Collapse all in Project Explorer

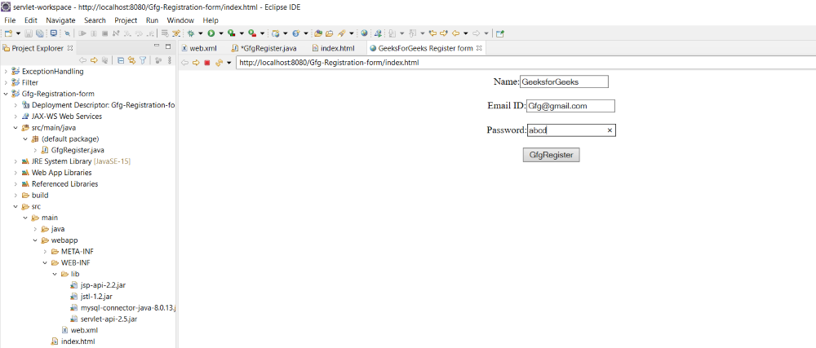(x=121, y=60)
